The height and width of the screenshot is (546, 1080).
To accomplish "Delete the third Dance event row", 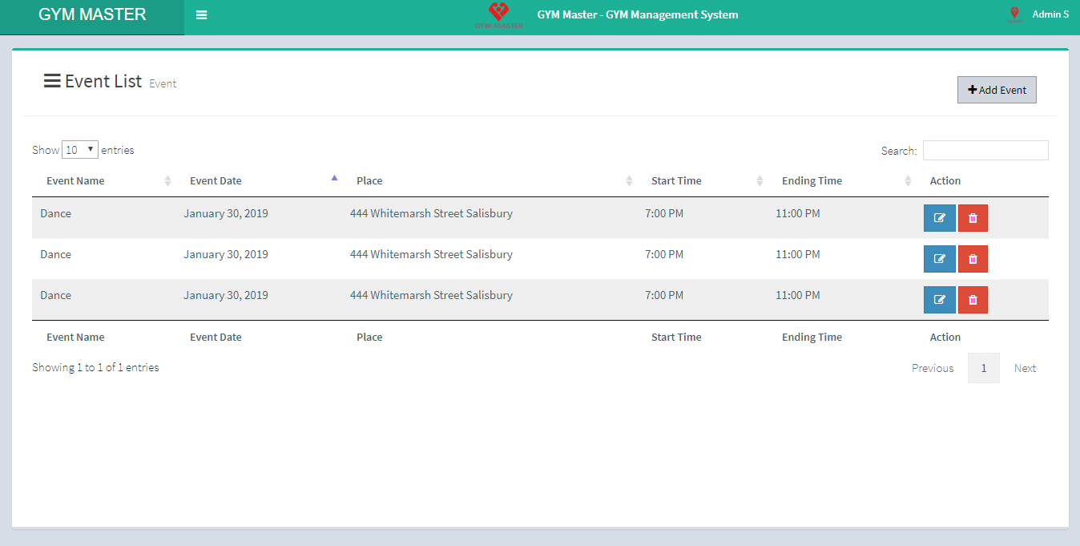I will pos(973,300).
